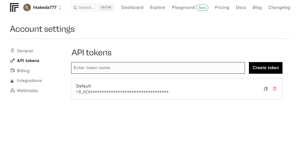The height and width of the screenshot is (141, 299).
Task: Click the key icon beside API tokens
Action: pyautogui.click(x=13, y=61)
